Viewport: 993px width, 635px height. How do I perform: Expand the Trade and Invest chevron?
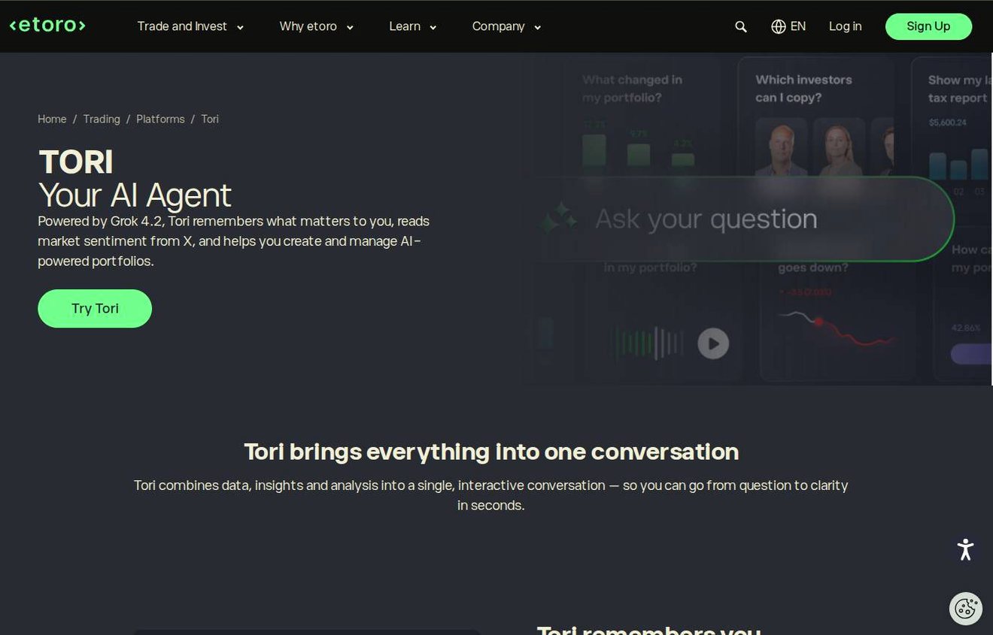tap(240, 28)
